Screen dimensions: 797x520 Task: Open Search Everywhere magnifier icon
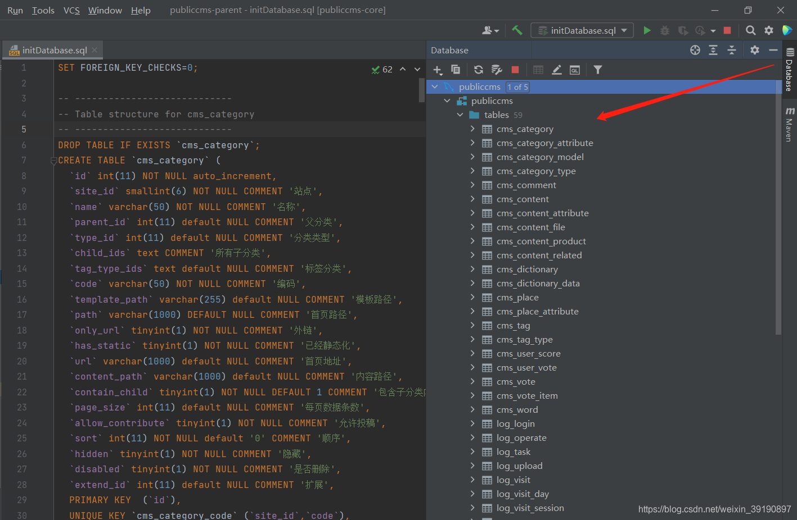(x=750, y=30)
